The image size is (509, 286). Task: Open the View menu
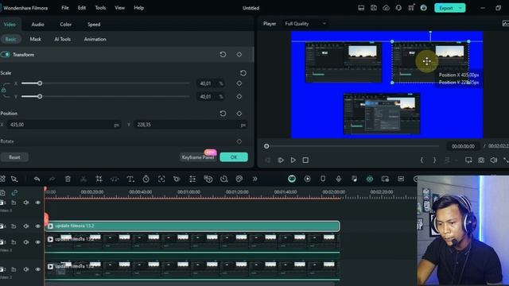click(119, 8)
